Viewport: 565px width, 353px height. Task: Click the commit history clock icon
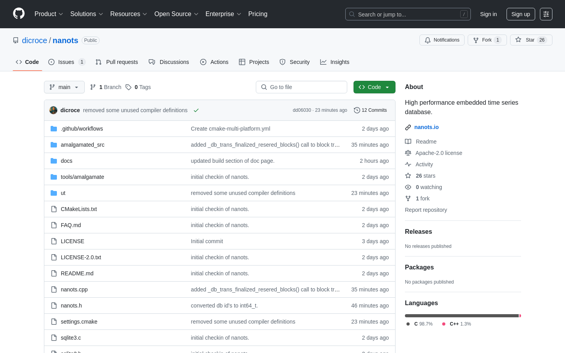[x=357, y=110]
